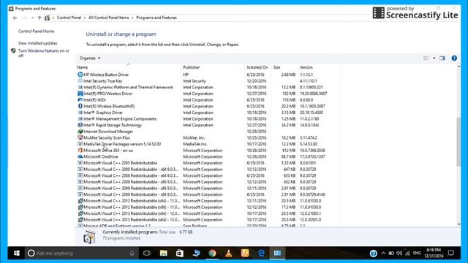Viewport: 468px width, 263px height.
Task: Open File Explorer from the taskbar
Action: pos(163,254)
